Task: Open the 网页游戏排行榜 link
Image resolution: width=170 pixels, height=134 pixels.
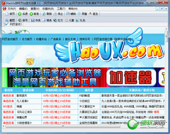Action: click(103, 39)
